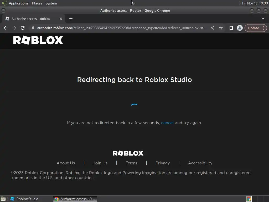The image size is (269, 202).
Task: Click the address bar URL
Action: (122, 28)
